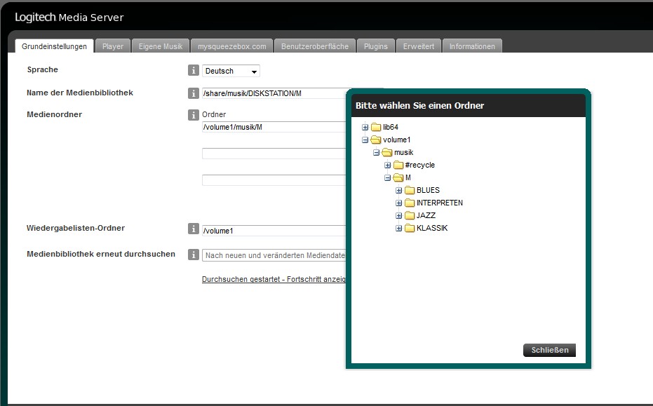Open the Durchsuchen gestartet progress link

click(x=274, y=279)
